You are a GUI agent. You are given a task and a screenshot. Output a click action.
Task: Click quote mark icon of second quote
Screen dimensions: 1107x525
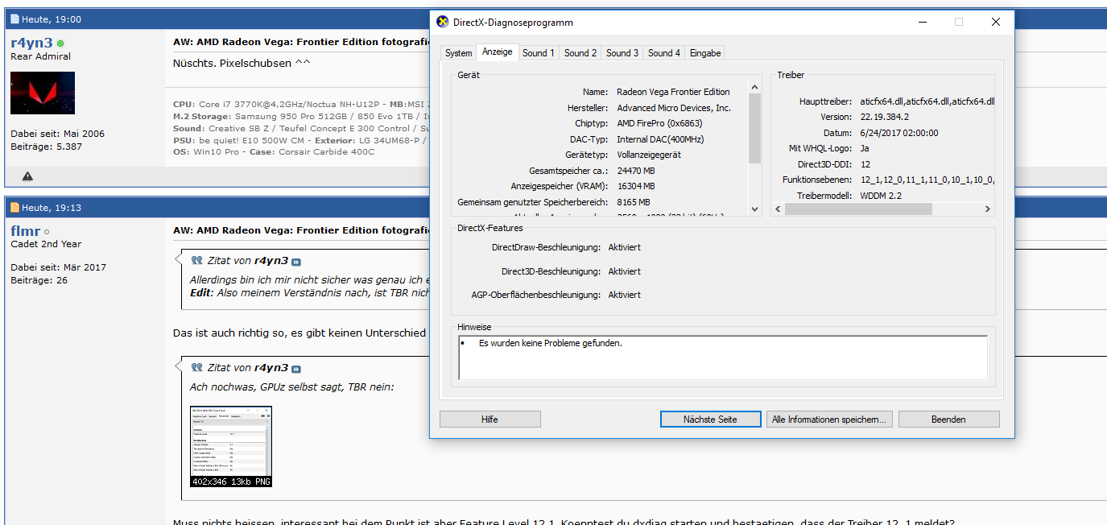point(197,368)
